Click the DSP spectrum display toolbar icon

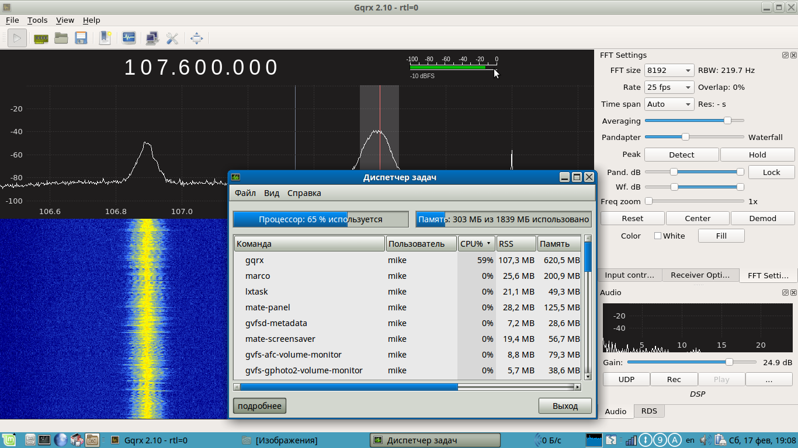click(x=129, y=38)
